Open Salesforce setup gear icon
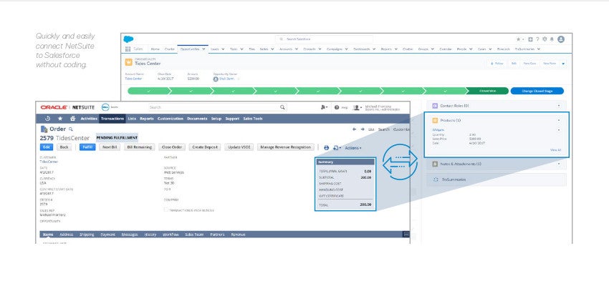Viewport: 609px width, 286px height. (545, 39)
